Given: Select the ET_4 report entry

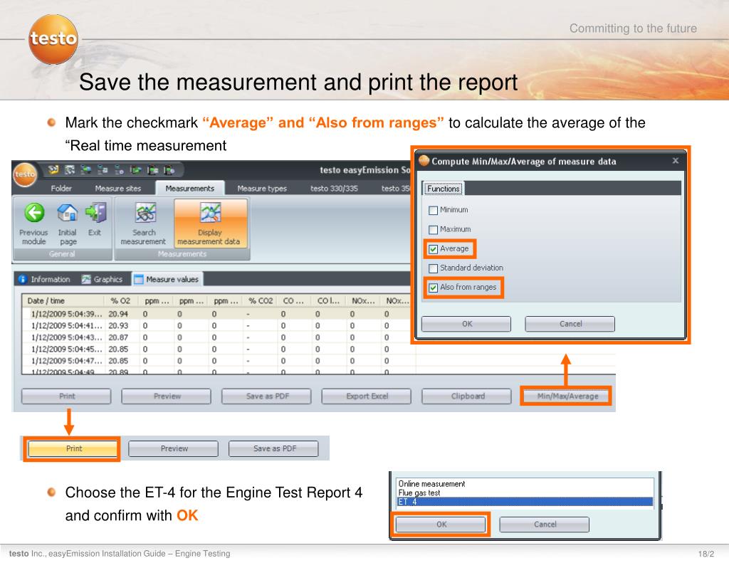Looking at the screenshot, I should [x=525, y=502].
